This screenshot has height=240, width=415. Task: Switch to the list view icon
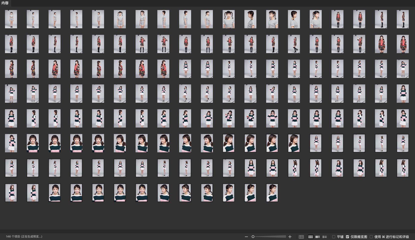[325, 237]
